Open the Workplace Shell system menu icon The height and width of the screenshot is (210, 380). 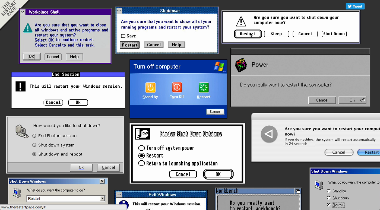point(23,12)
